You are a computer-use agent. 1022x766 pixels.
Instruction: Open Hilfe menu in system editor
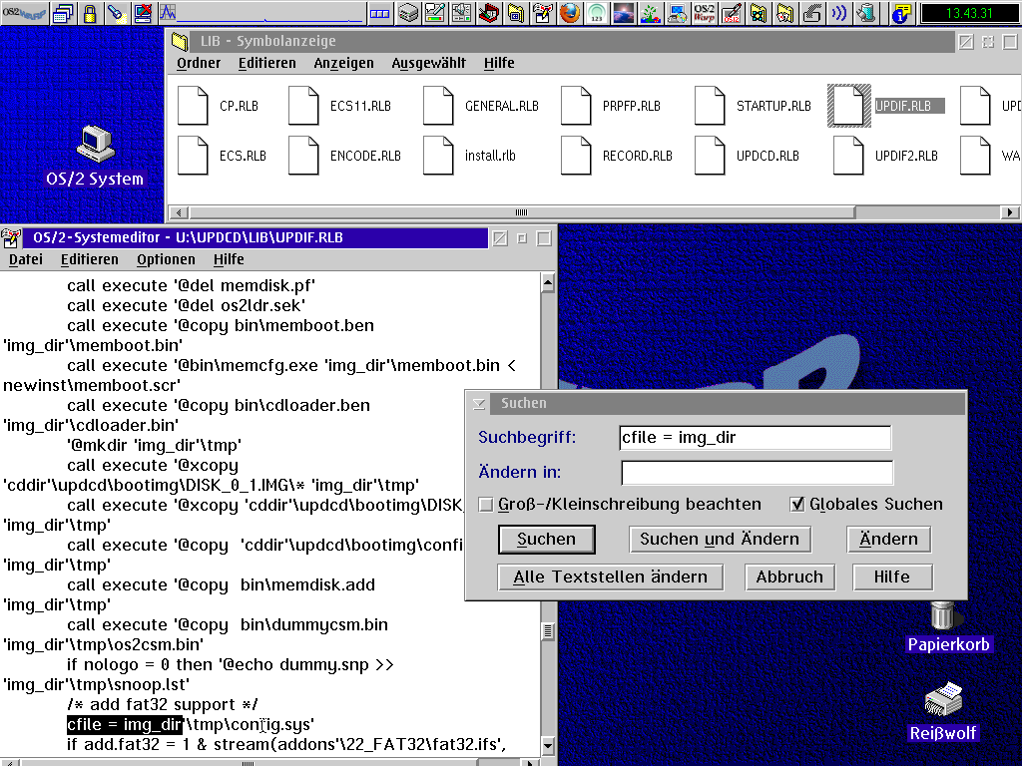click(229, 260)
